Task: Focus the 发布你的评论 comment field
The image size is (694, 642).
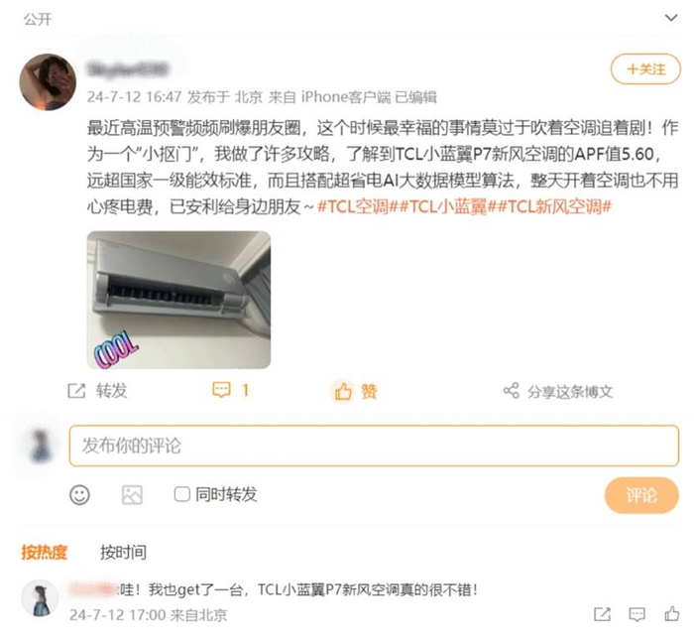Action: (x=374, y=446)
